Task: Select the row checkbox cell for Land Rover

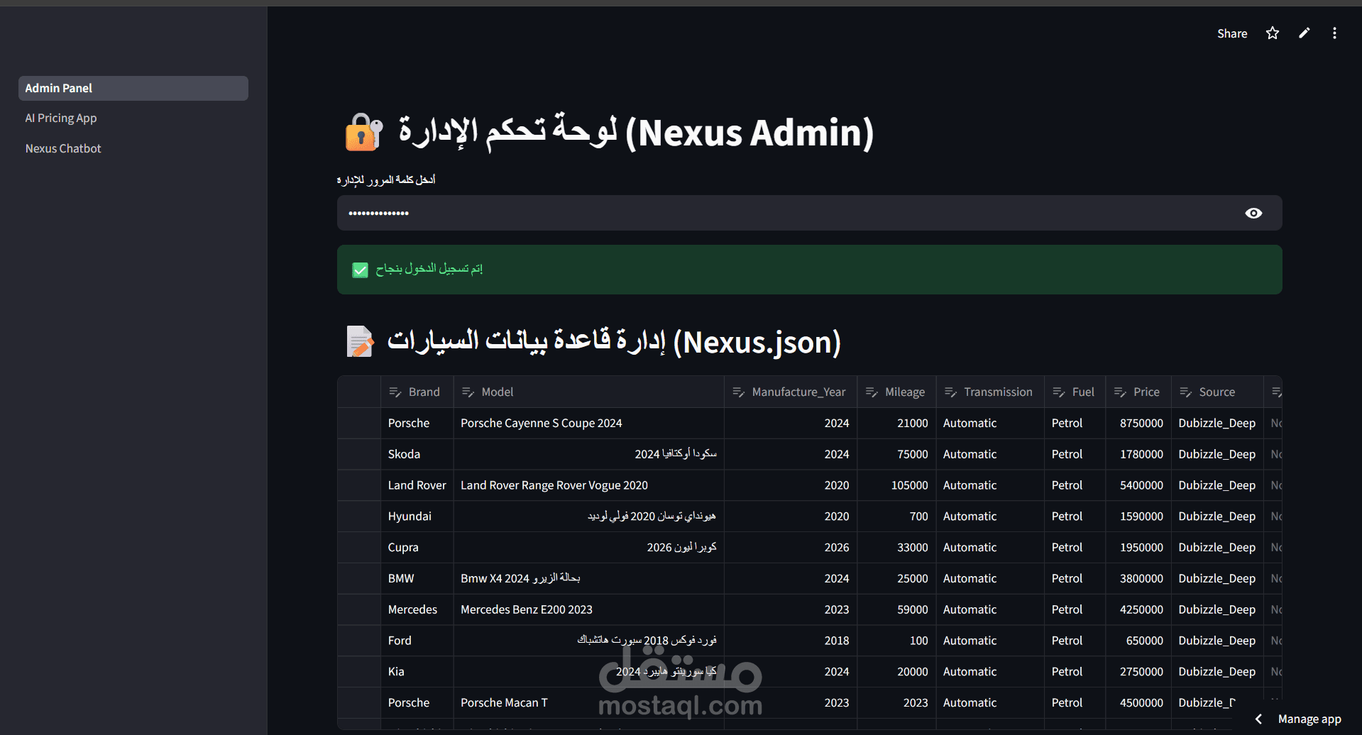Action: click(359, 485)
